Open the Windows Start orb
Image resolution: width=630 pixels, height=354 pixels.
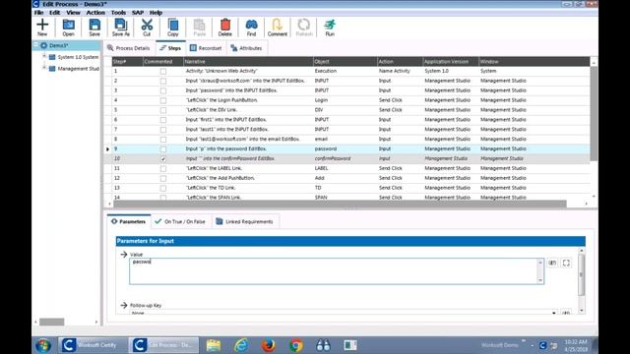coord(43,345)
